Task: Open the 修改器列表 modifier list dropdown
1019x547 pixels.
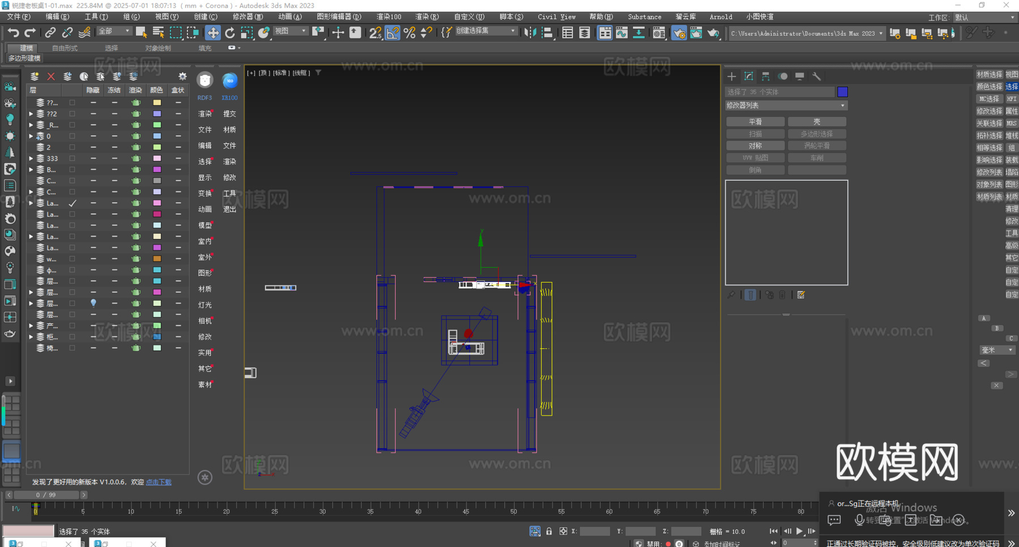Action: click(x=786, y=105)
